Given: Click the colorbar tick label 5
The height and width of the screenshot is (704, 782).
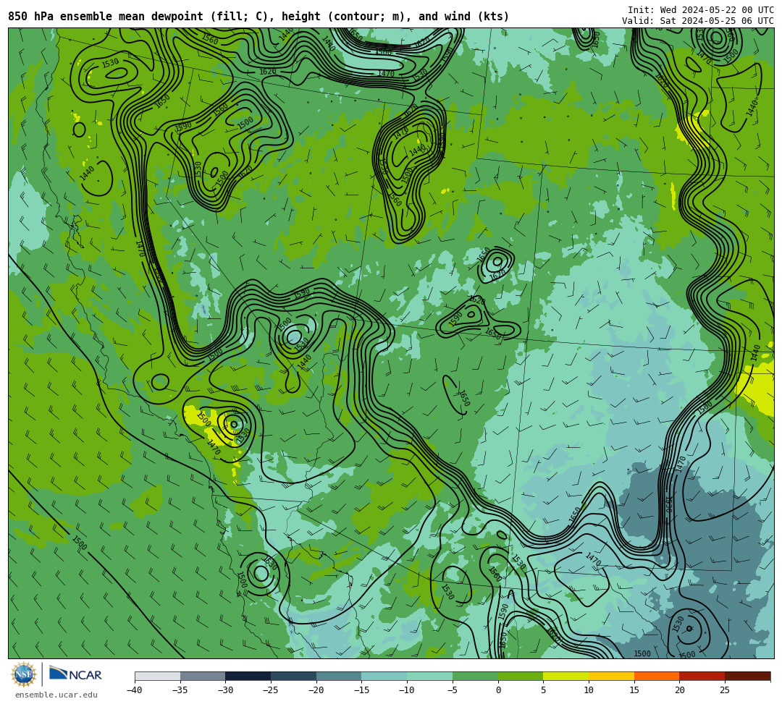Looking at the screenshot, I should click(543, 690).
